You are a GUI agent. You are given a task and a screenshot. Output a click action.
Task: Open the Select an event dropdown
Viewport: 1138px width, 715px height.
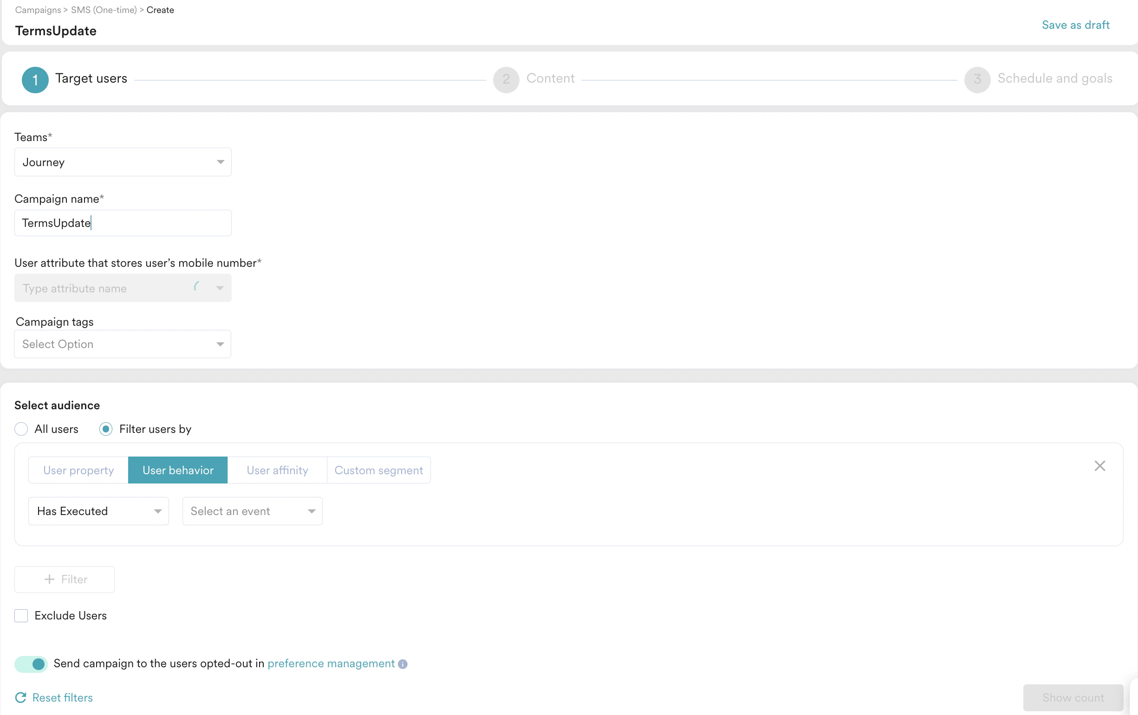coord(253,511)
